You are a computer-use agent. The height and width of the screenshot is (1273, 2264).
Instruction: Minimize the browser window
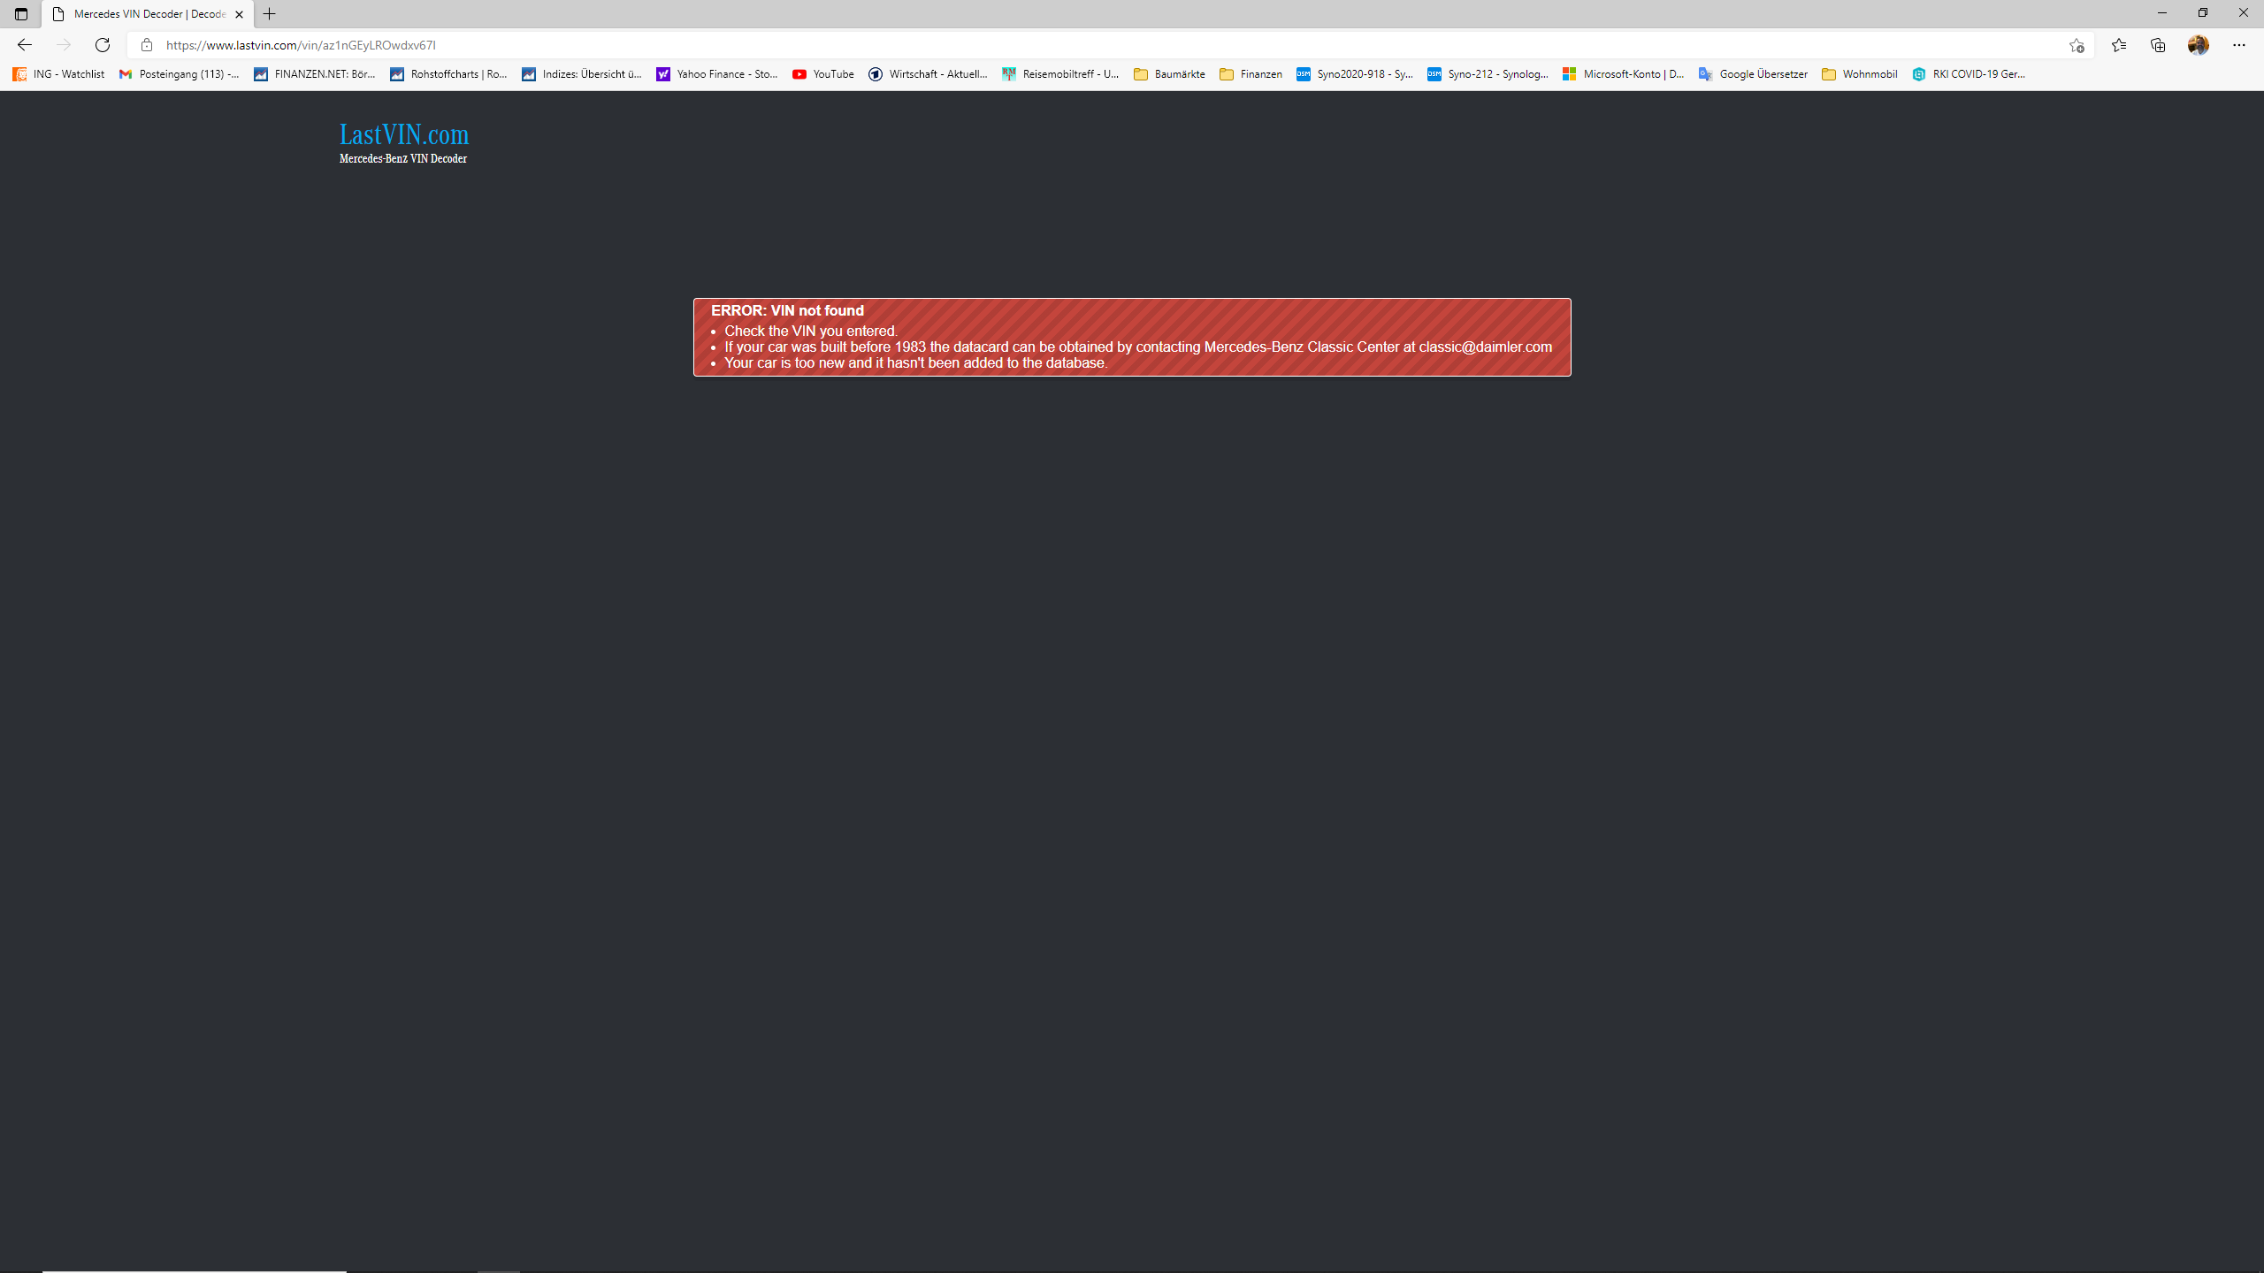[x=2161, y=13]
